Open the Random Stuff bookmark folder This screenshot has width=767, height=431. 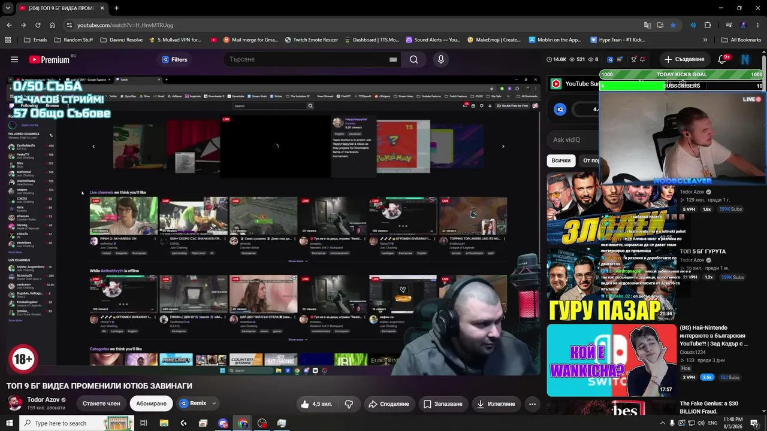pos(74,40)
